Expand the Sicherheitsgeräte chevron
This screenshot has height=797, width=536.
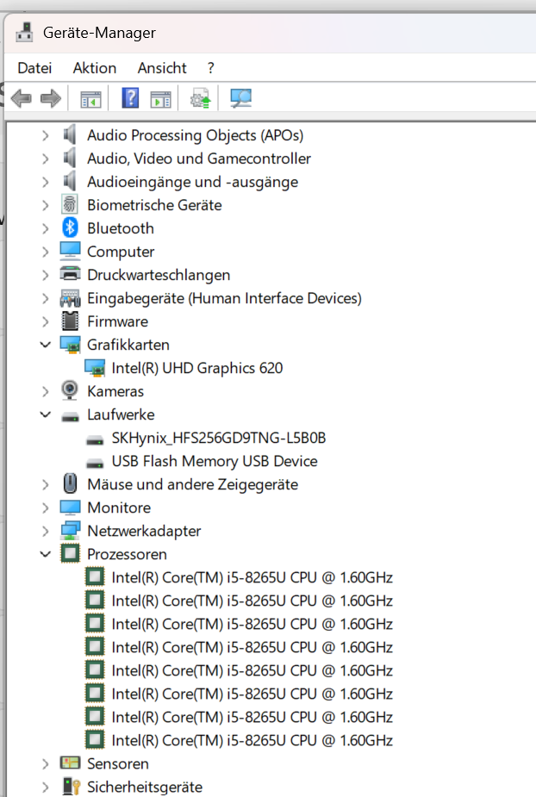pos(46,787)
